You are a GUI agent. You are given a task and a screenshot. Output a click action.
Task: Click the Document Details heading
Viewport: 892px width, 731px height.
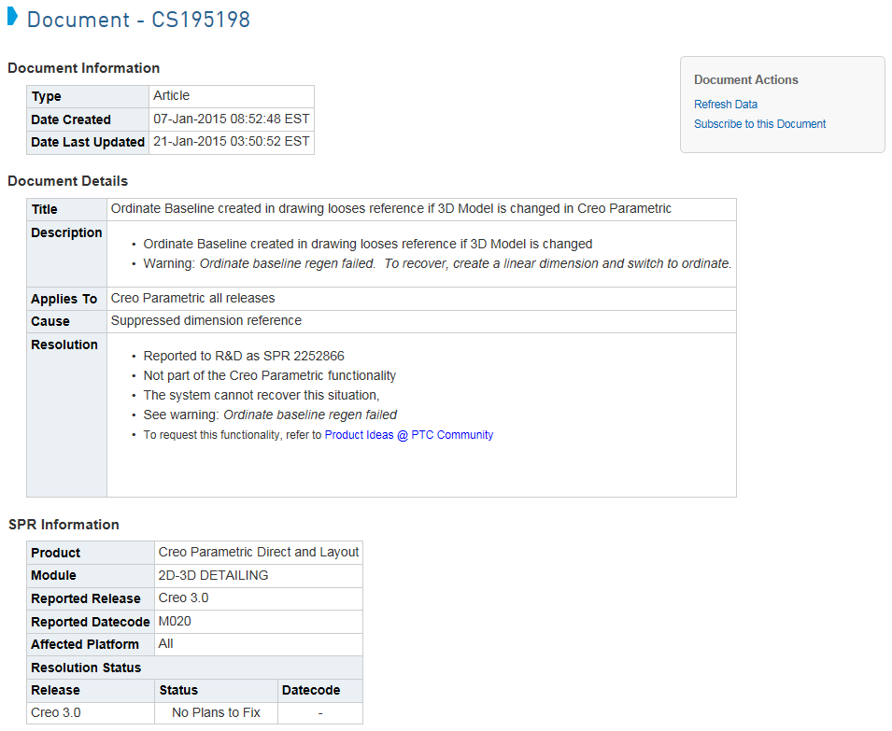pos(67,181)
